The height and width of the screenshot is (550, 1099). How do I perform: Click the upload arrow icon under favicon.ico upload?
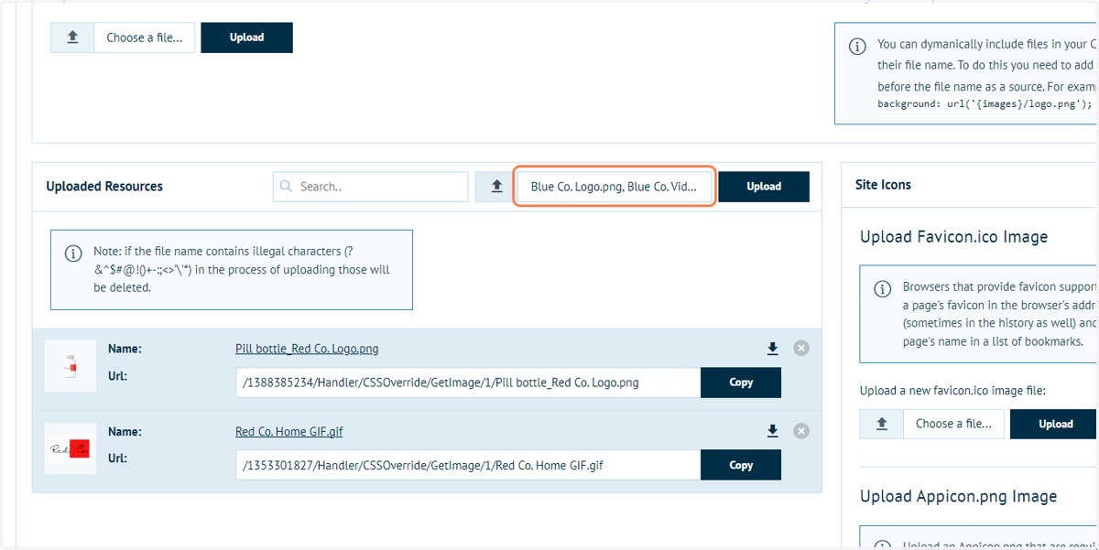882,424
